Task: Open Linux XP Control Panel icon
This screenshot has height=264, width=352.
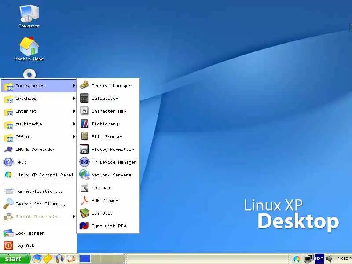Action: coord(8,175)
